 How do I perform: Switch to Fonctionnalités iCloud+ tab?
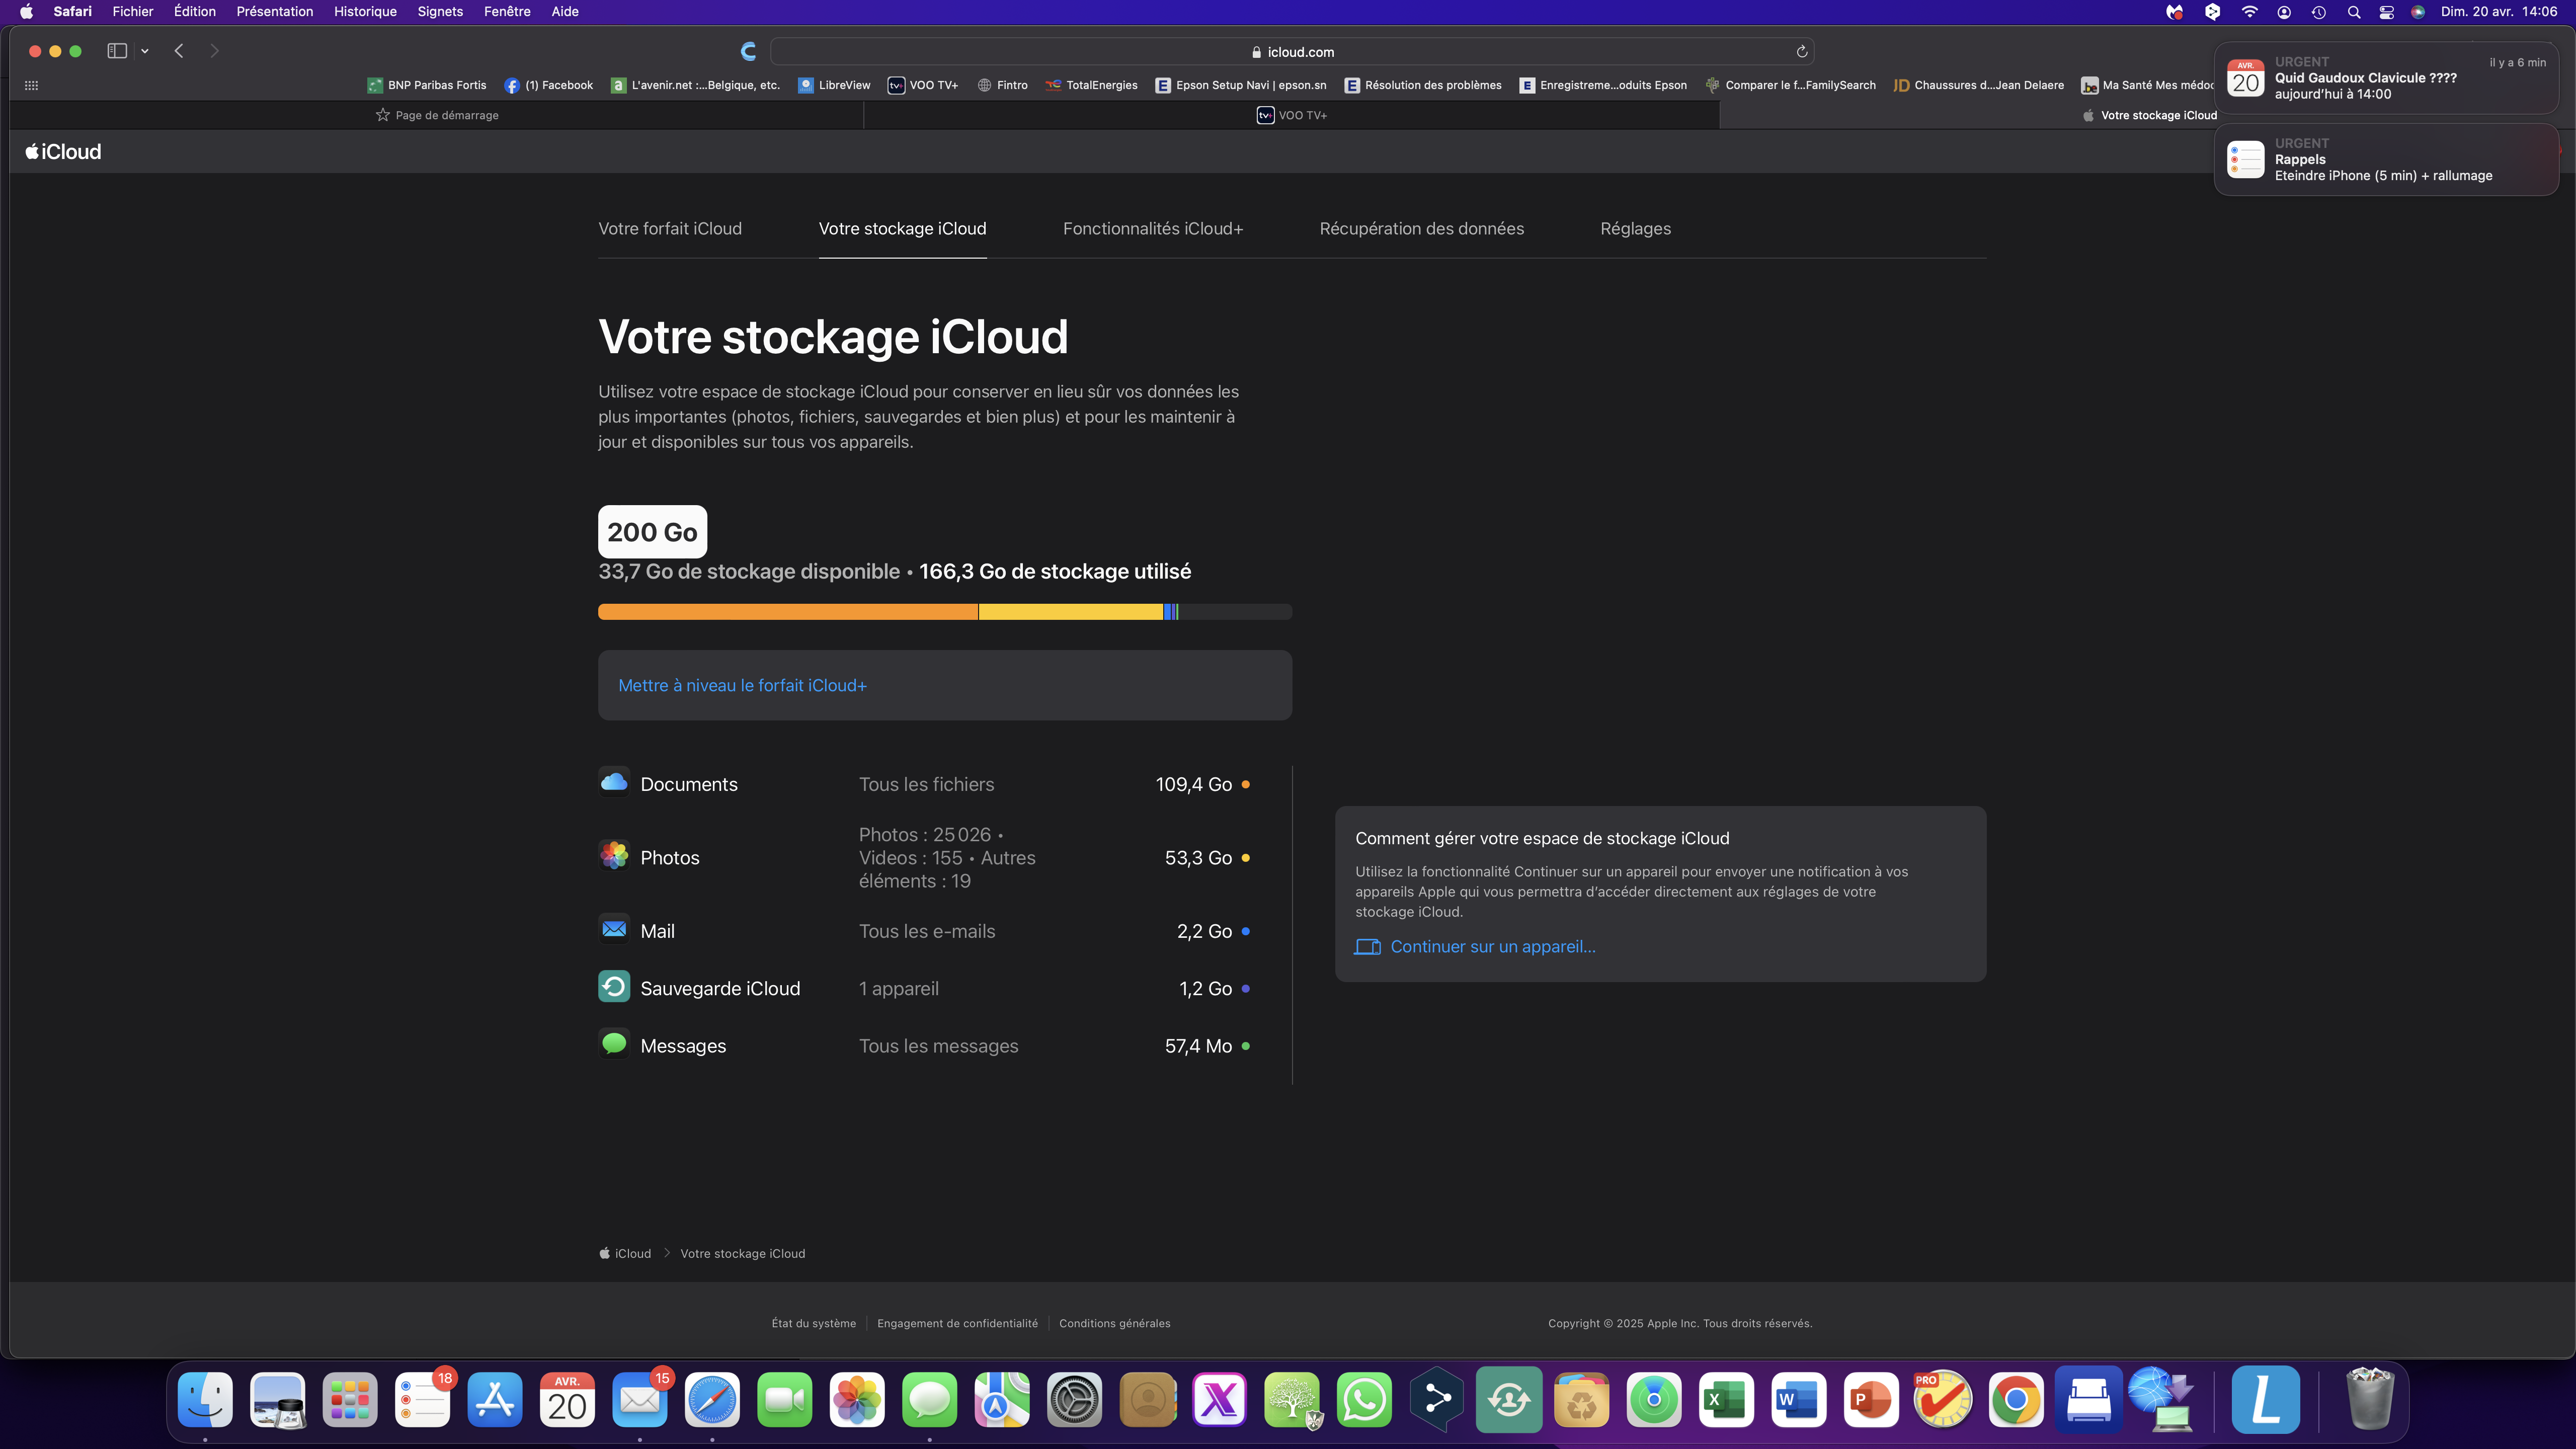(x=1152, y=229)
